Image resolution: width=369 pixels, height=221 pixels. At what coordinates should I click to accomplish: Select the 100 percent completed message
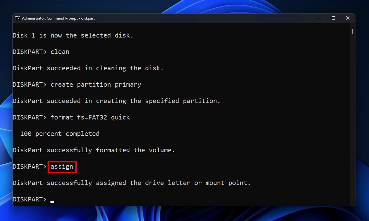[x=60, y=133]
